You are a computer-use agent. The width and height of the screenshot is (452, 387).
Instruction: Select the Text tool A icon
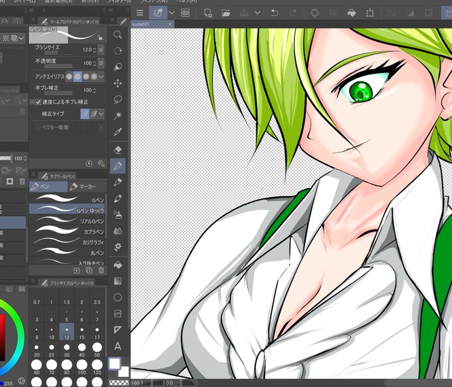click(x=118, y=346)
